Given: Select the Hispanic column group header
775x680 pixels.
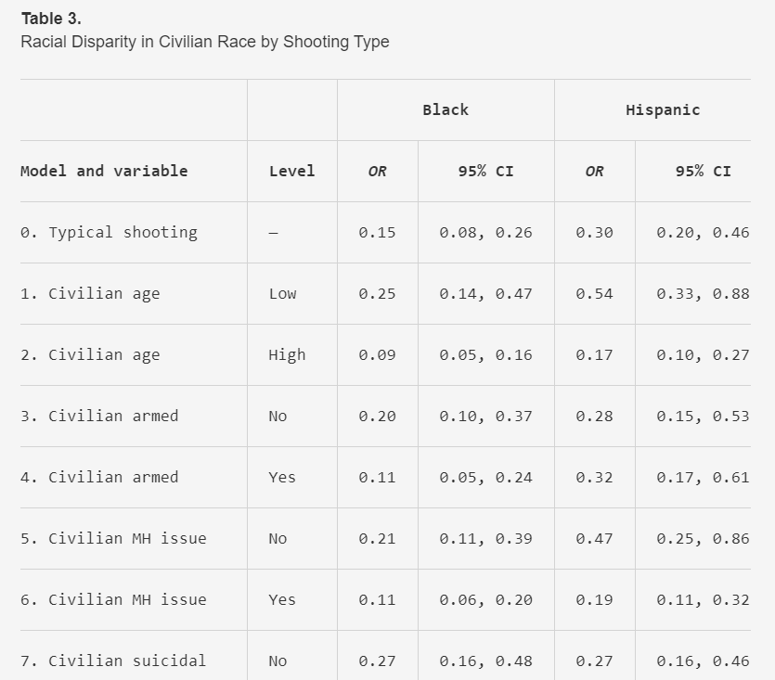Looking at the screenshot, I should [x=663, y=109].
